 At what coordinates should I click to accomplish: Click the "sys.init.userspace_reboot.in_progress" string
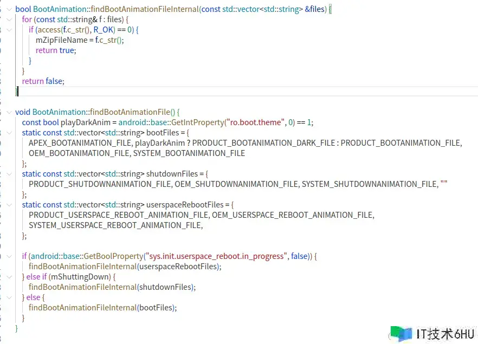click(216, 256)
